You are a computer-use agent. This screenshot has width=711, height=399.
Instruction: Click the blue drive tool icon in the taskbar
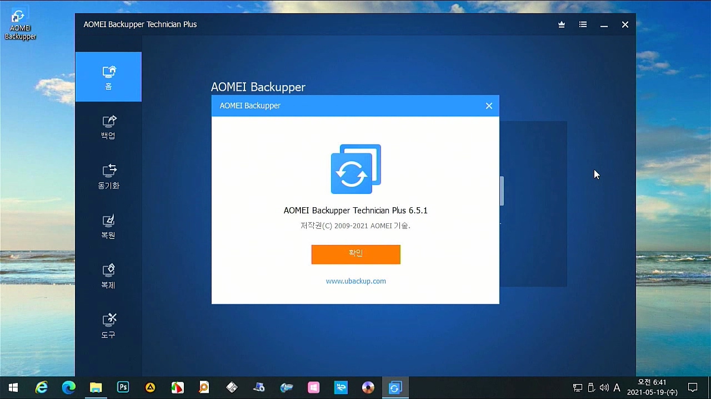point(286,387)
